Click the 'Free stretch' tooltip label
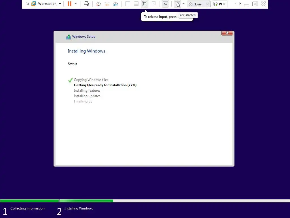290x218 pixels. [187, 15]
